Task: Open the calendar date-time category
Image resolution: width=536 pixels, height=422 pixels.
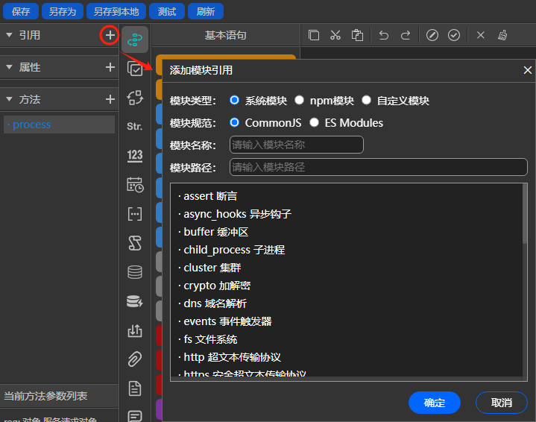Action: point(135,185)
